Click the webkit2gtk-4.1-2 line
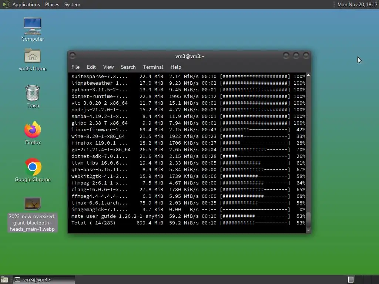The width and height of the screenshot is (379, 284). (188, 176)
